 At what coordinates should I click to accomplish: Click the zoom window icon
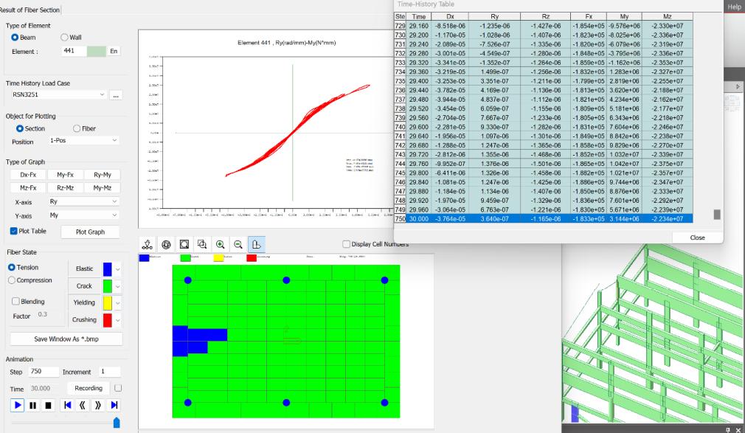(x=201, y=244)
